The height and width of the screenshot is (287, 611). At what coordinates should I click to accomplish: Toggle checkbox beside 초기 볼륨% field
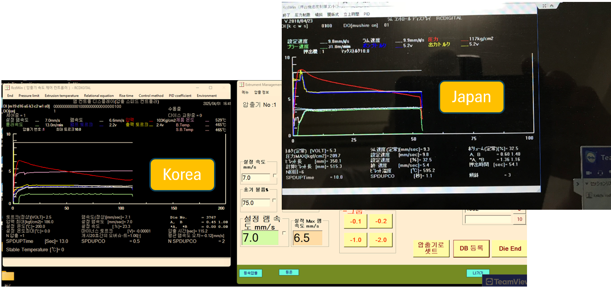pyautogui.click(x=275, y=201)
